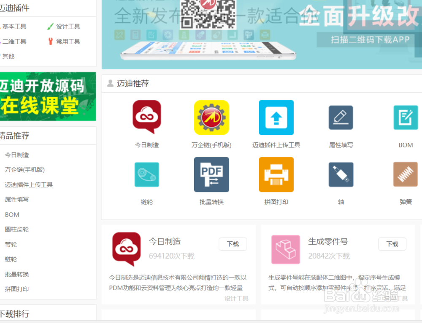Click the pink 生成零件号 card icon
This screenshot has height=323, width=422.
click(286, 249)
